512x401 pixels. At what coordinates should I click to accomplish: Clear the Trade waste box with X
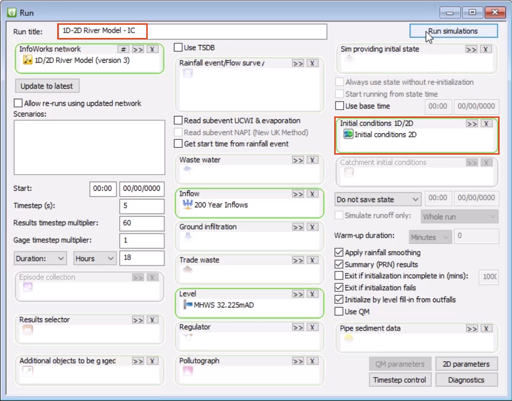312,260
